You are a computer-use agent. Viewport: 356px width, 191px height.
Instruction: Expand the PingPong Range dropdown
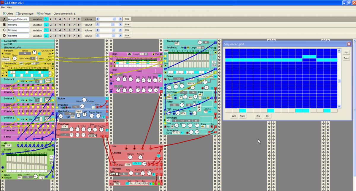click(x=92, y=136)
